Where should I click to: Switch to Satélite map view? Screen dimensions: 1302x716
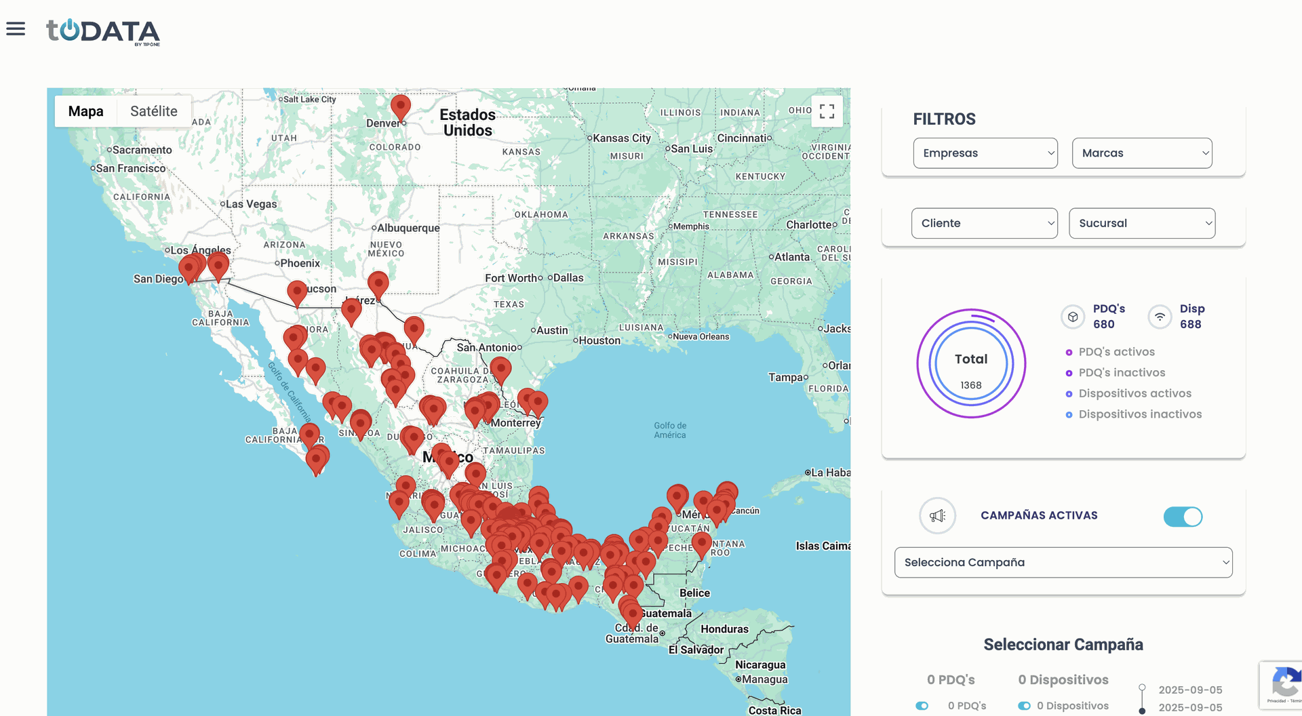coord(154,111)
